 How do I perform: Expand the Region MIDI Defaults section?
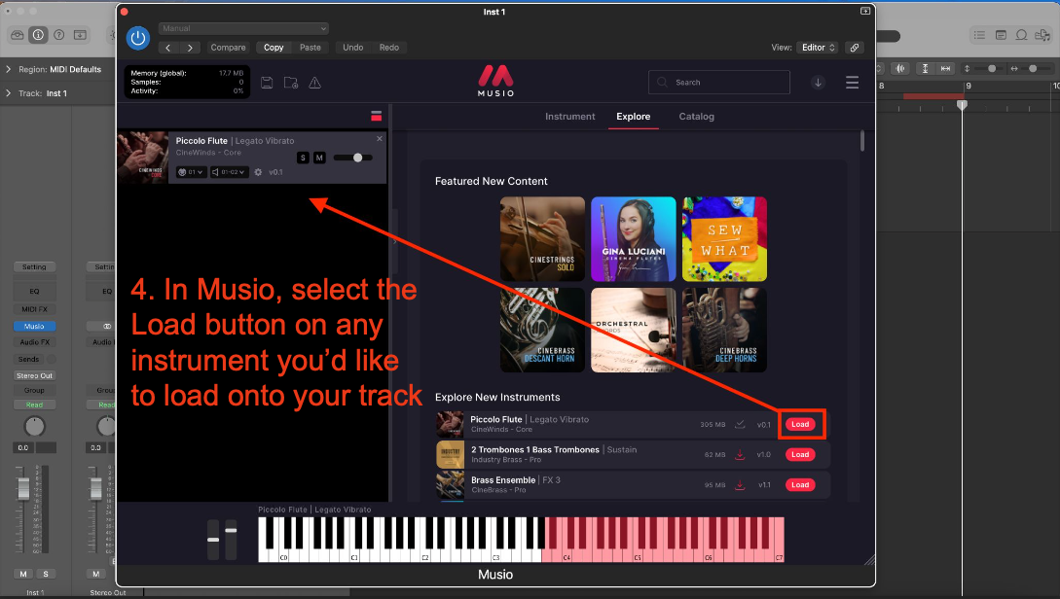pyautogui.click(x=8, y=69)
